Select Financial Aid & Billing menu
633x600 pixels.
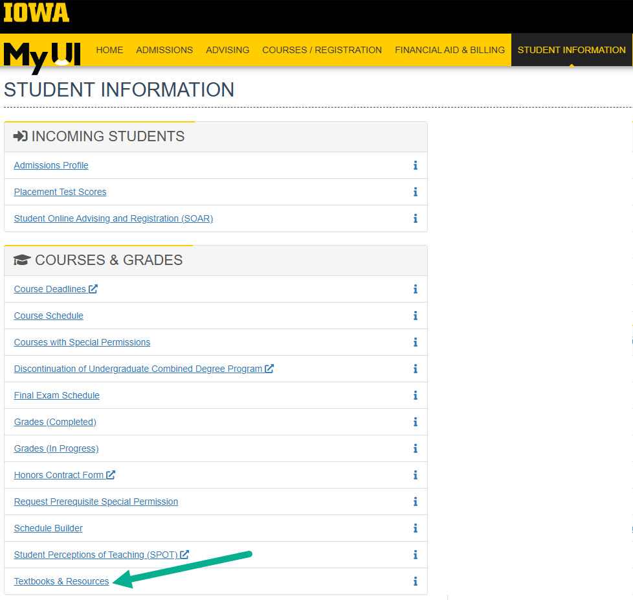tap(450, 50)
